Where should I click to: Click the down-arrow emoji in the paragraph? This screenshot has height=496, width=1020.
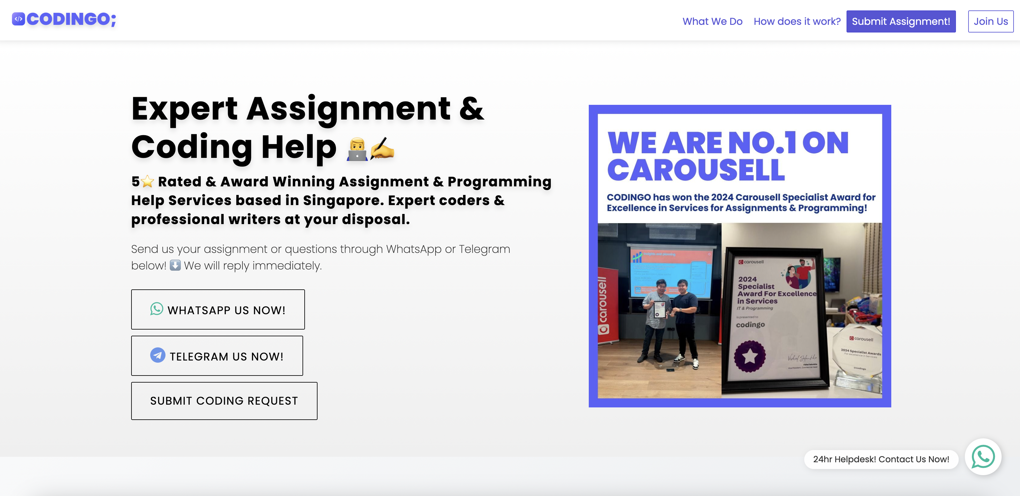coord(175,265)
